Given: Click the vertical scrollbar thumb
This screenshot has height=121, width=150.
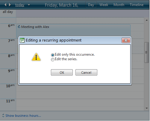Looking at the screenshot, I should click(146, 52).
